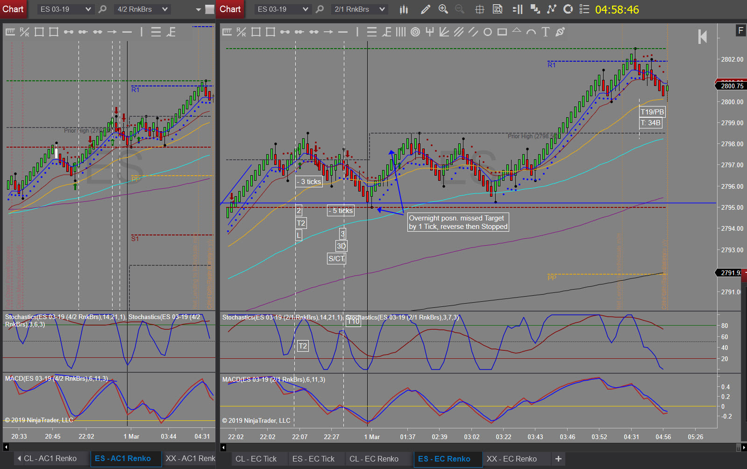Open the Chart menu in the right chart
The image size is (747, 469).
pyautogui.click(x=230, y=9)
